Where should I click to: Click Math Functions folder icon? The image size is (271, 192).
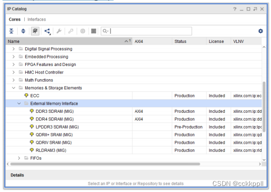click(21, 80)
